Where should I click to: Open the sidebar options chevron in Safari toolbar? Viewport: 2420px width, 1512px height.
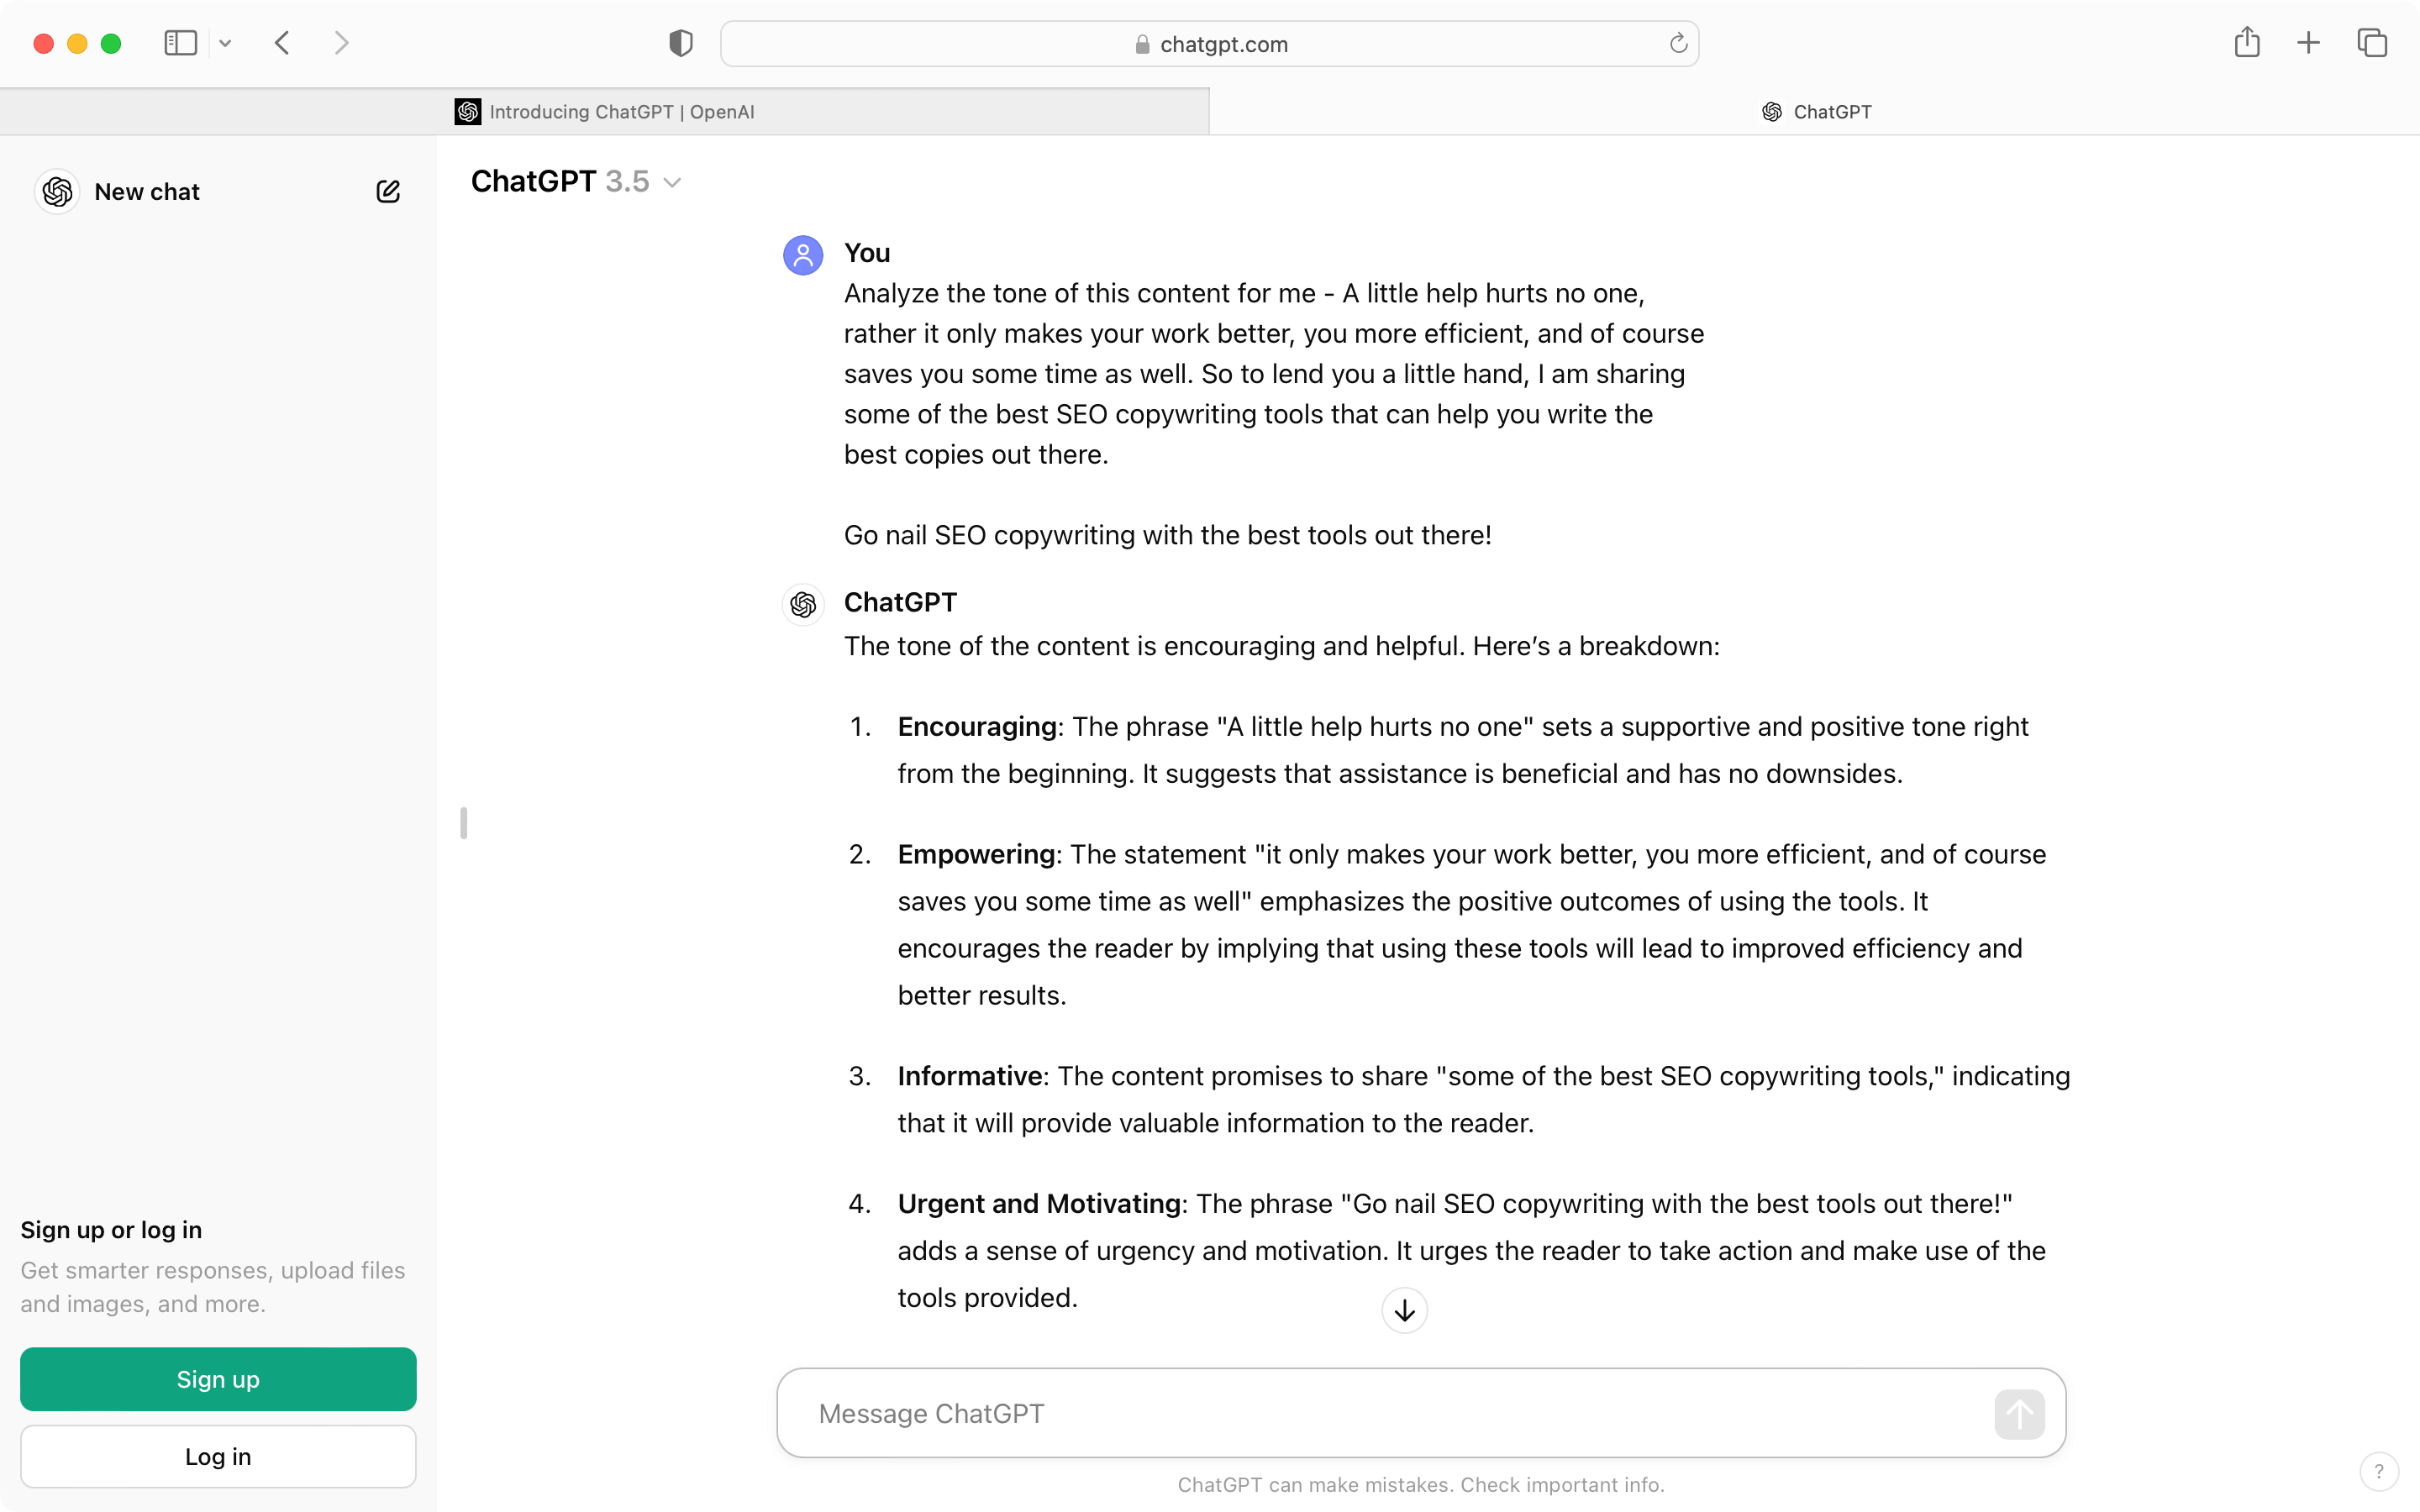[x=225, y=43]
